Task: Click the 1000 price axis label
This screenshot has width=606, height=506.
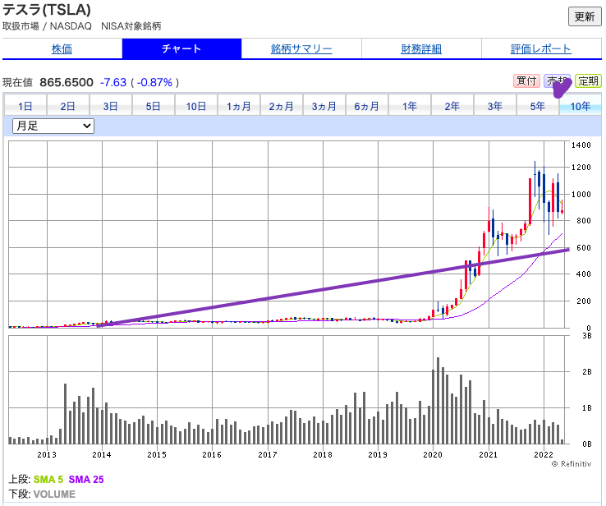Action: (581, 195)
